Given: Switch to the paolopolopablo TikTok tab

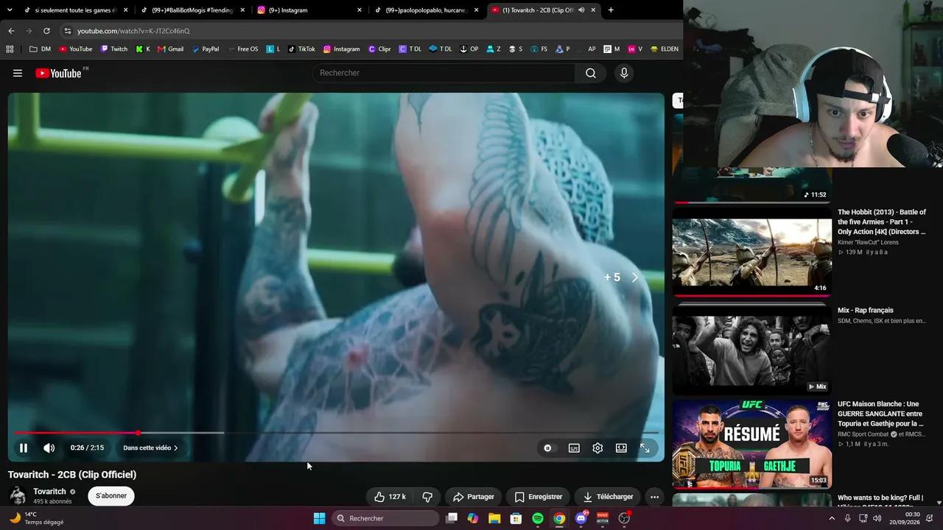Looking at the screenshot, I should 427,10.
